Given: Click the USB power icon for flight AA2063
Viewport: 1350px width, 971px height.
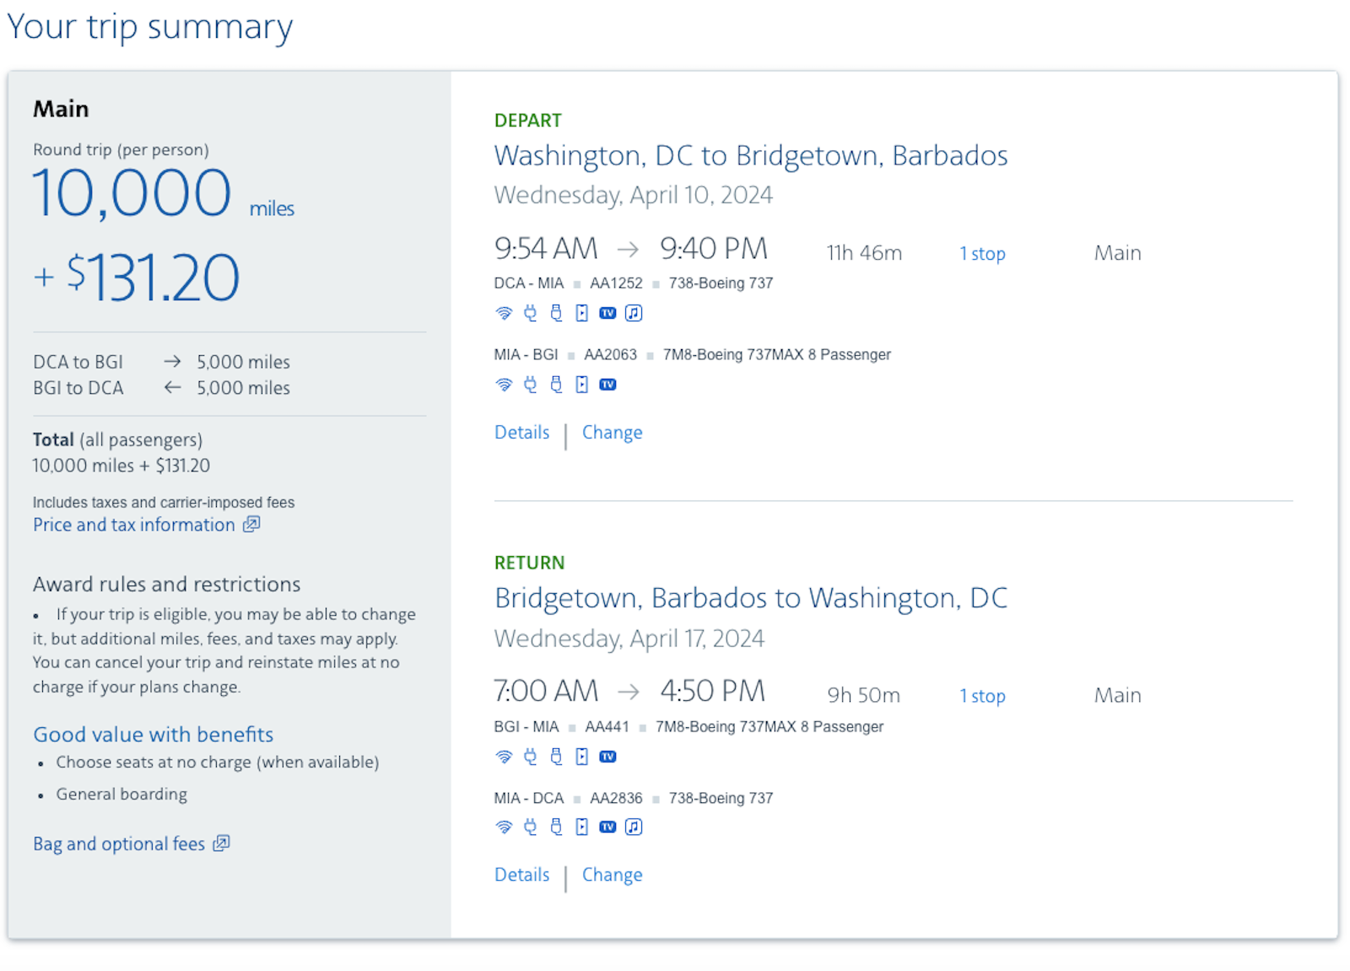Looking at the screenshot, I should (x=556, y=385).
